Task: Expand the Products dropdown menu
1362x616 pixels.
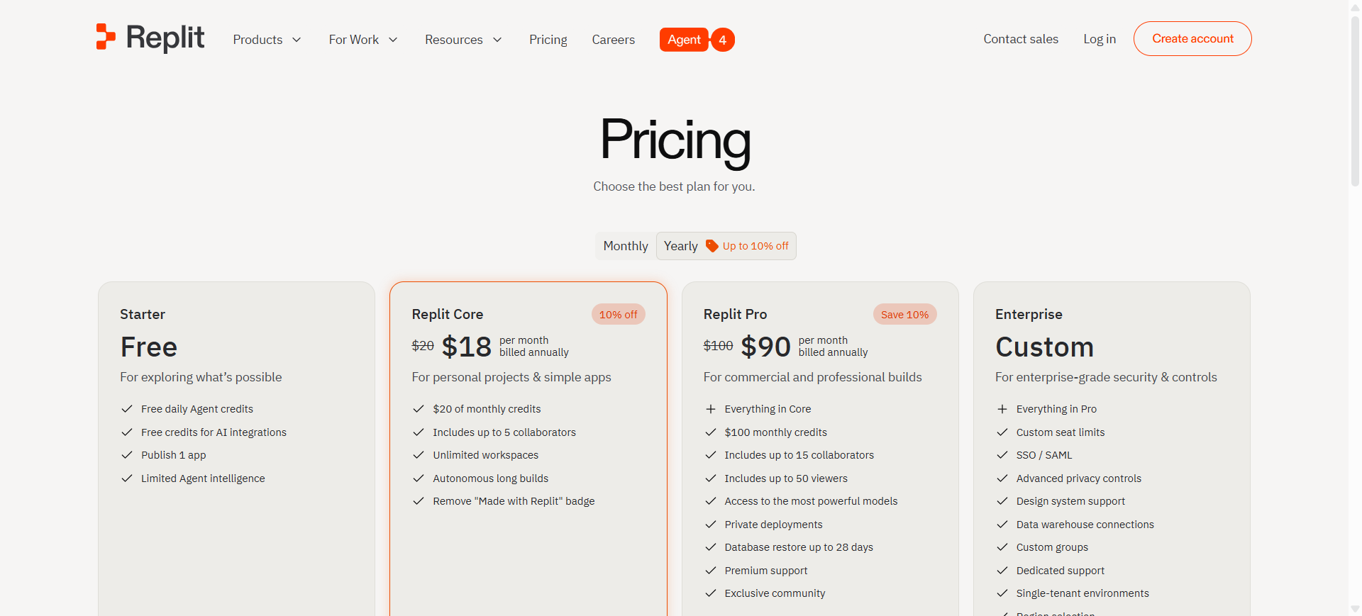Action: (267, 40)
